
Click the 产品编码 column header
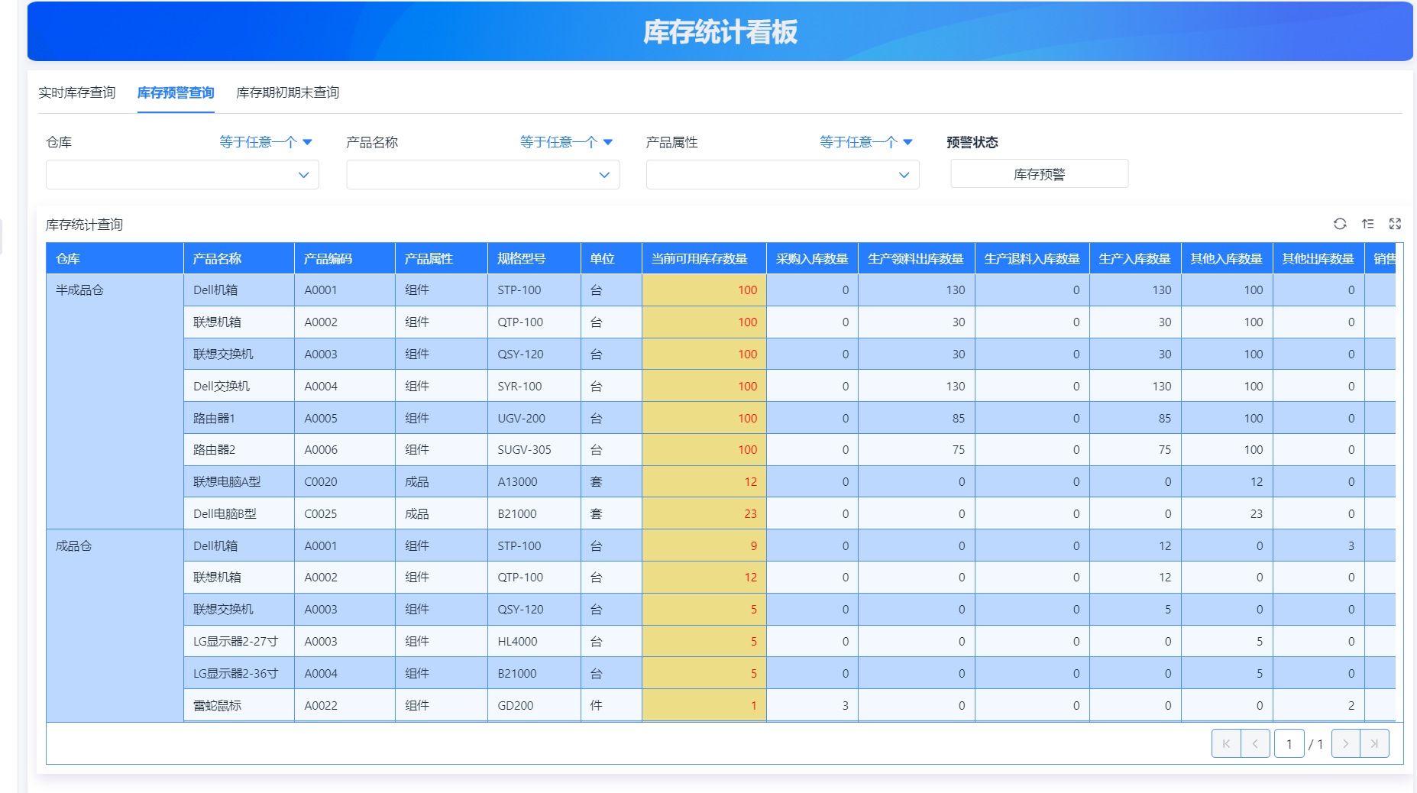click(x=345, y=258)
